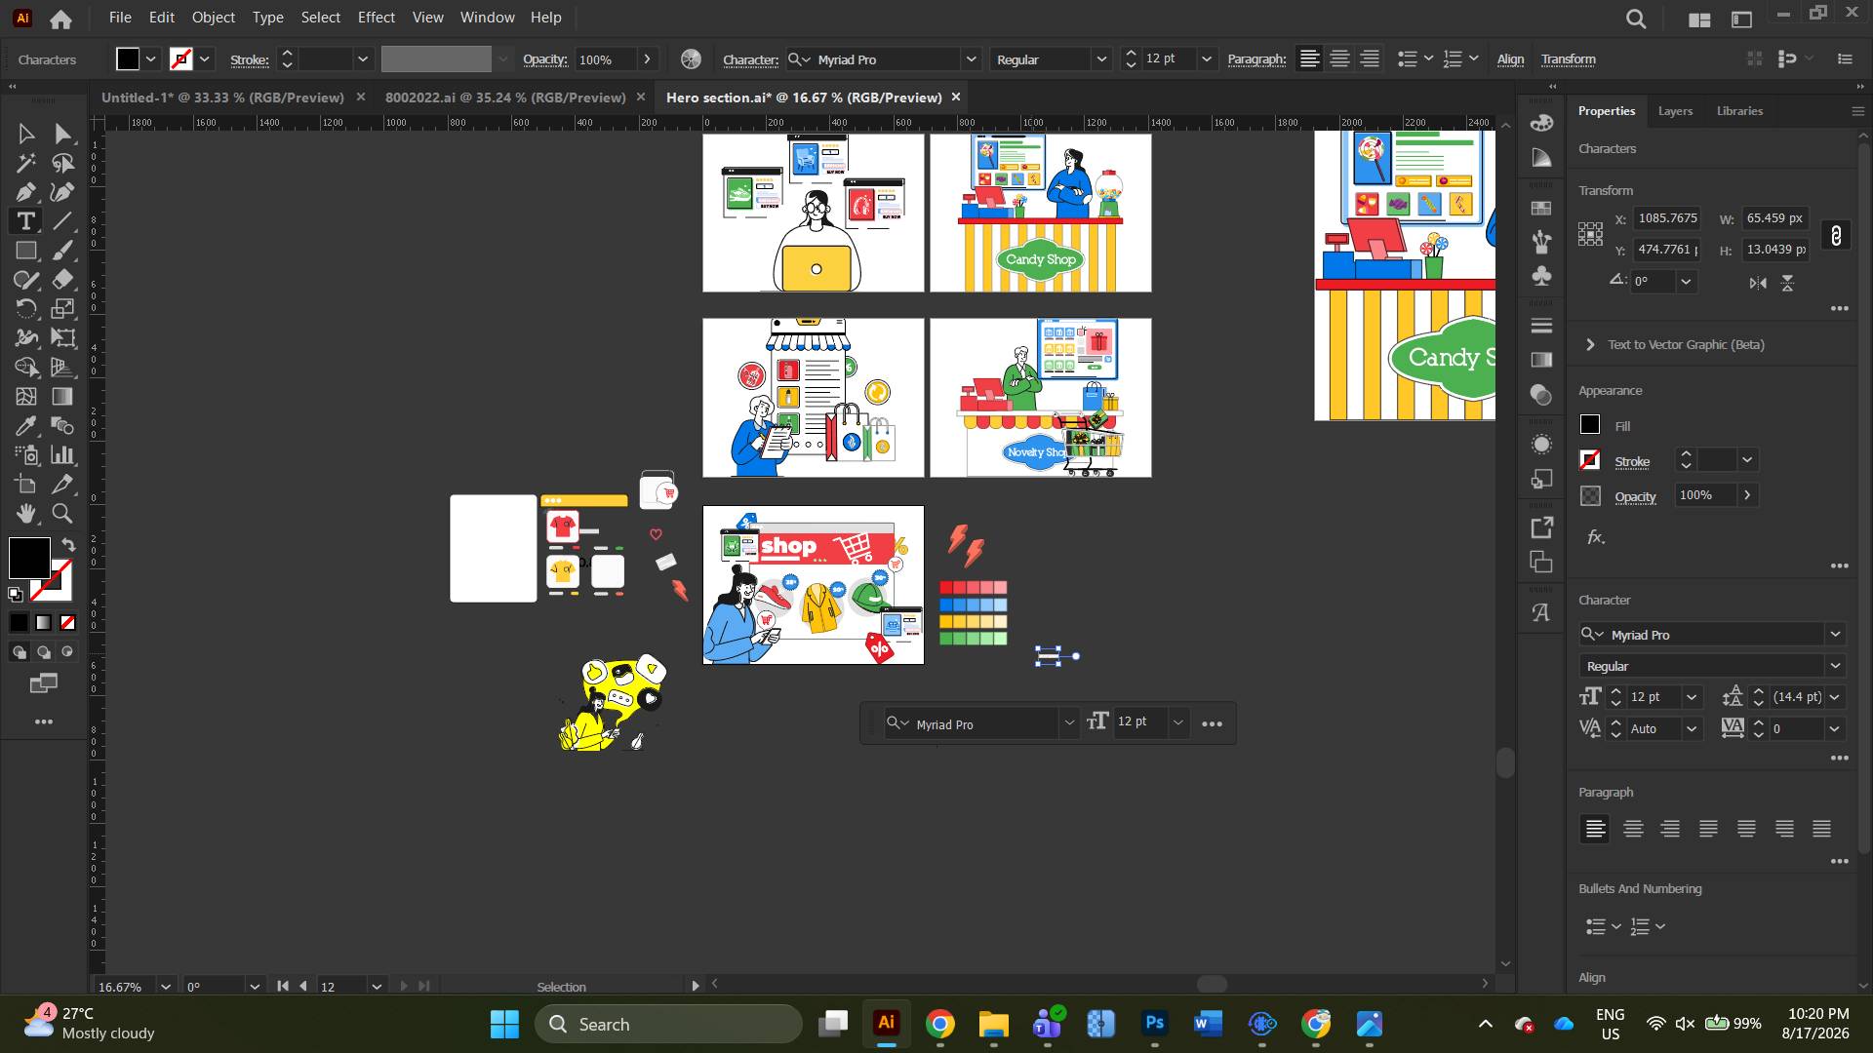Click the Artboard tool
This screenshot has width=1873, height=1053.
pos(26,485)
